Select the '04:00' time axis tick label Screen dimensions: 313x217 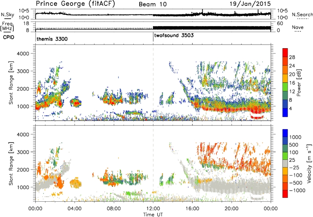click(x=75, y=209)
